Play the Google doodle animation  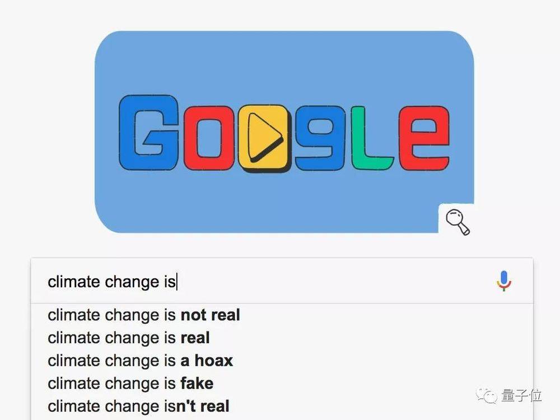pos(264,138)
